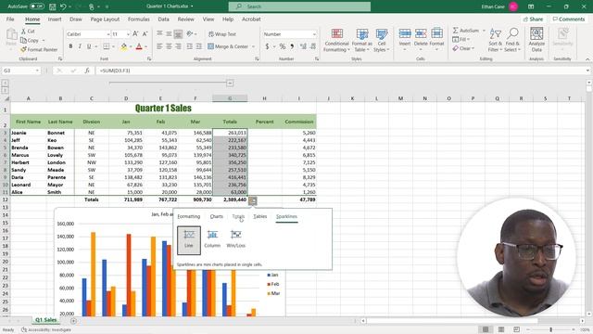Screen dimensions: 593x334
Task: Click the Insert cells icon
Action: (405, 34)
